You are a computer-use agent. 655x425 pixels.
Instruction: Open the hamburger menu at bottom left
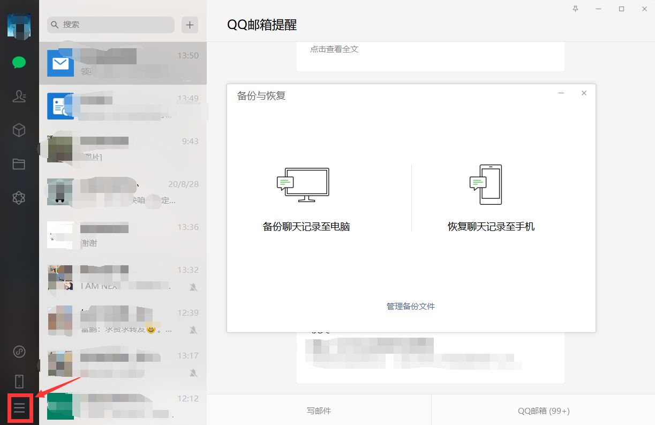(x=19, y=408)
